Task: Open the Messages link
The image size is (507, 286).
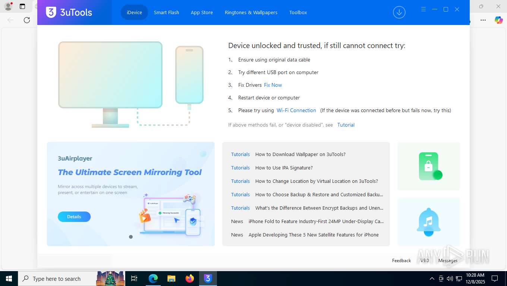Action: (x=448, y=261)
